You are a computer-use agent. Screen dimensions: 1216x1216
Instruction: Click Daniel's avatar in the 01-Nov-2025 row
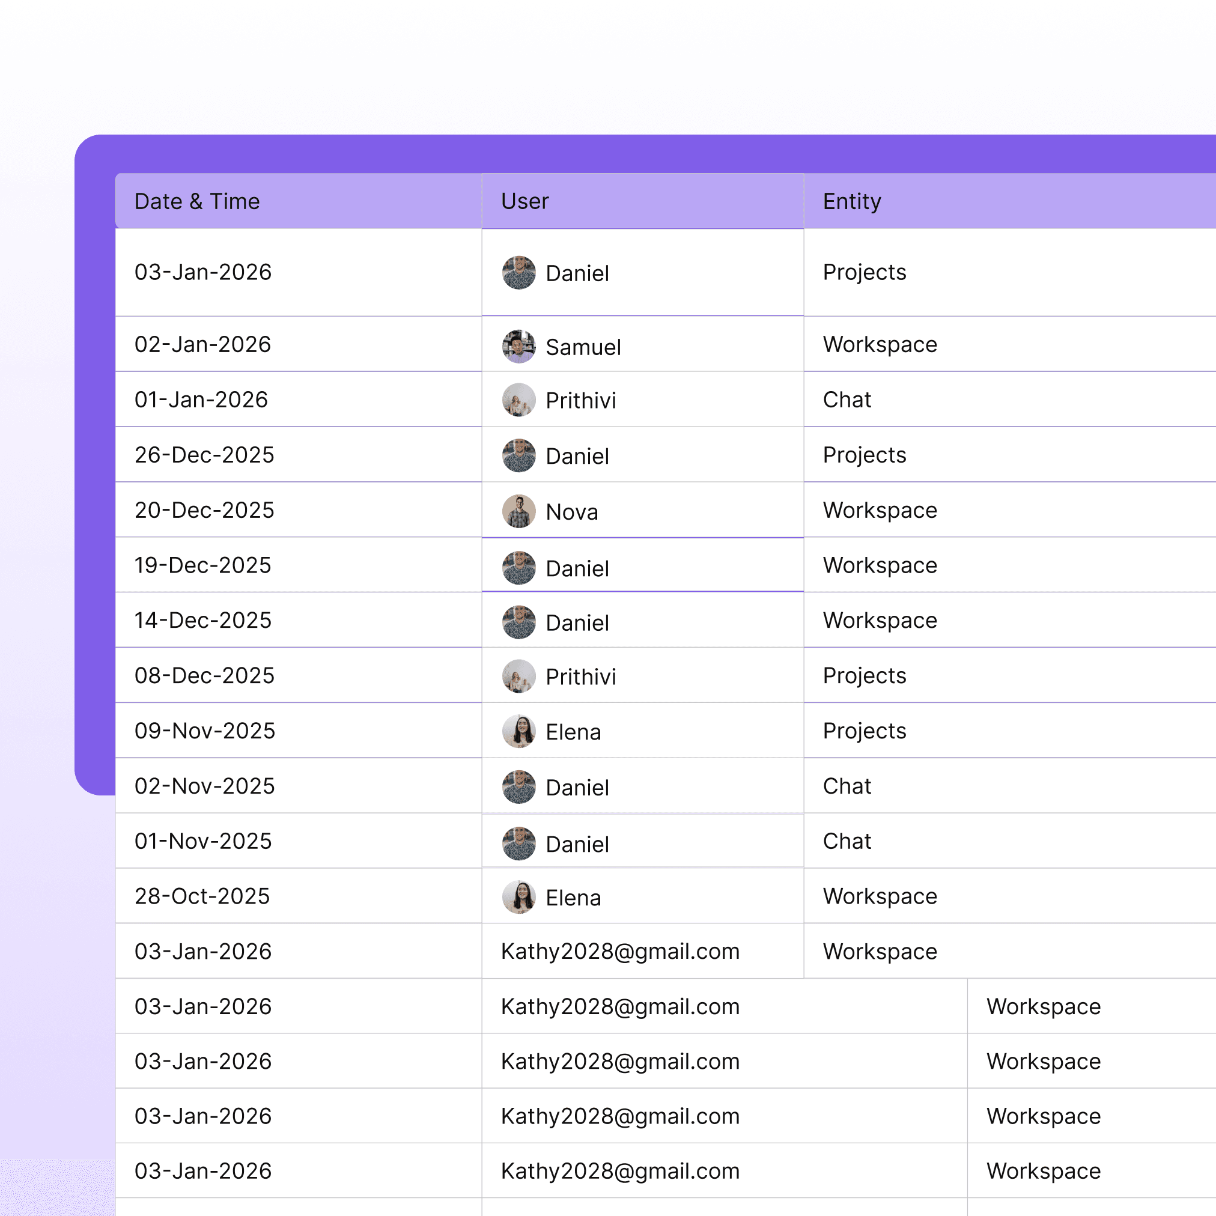518,844
